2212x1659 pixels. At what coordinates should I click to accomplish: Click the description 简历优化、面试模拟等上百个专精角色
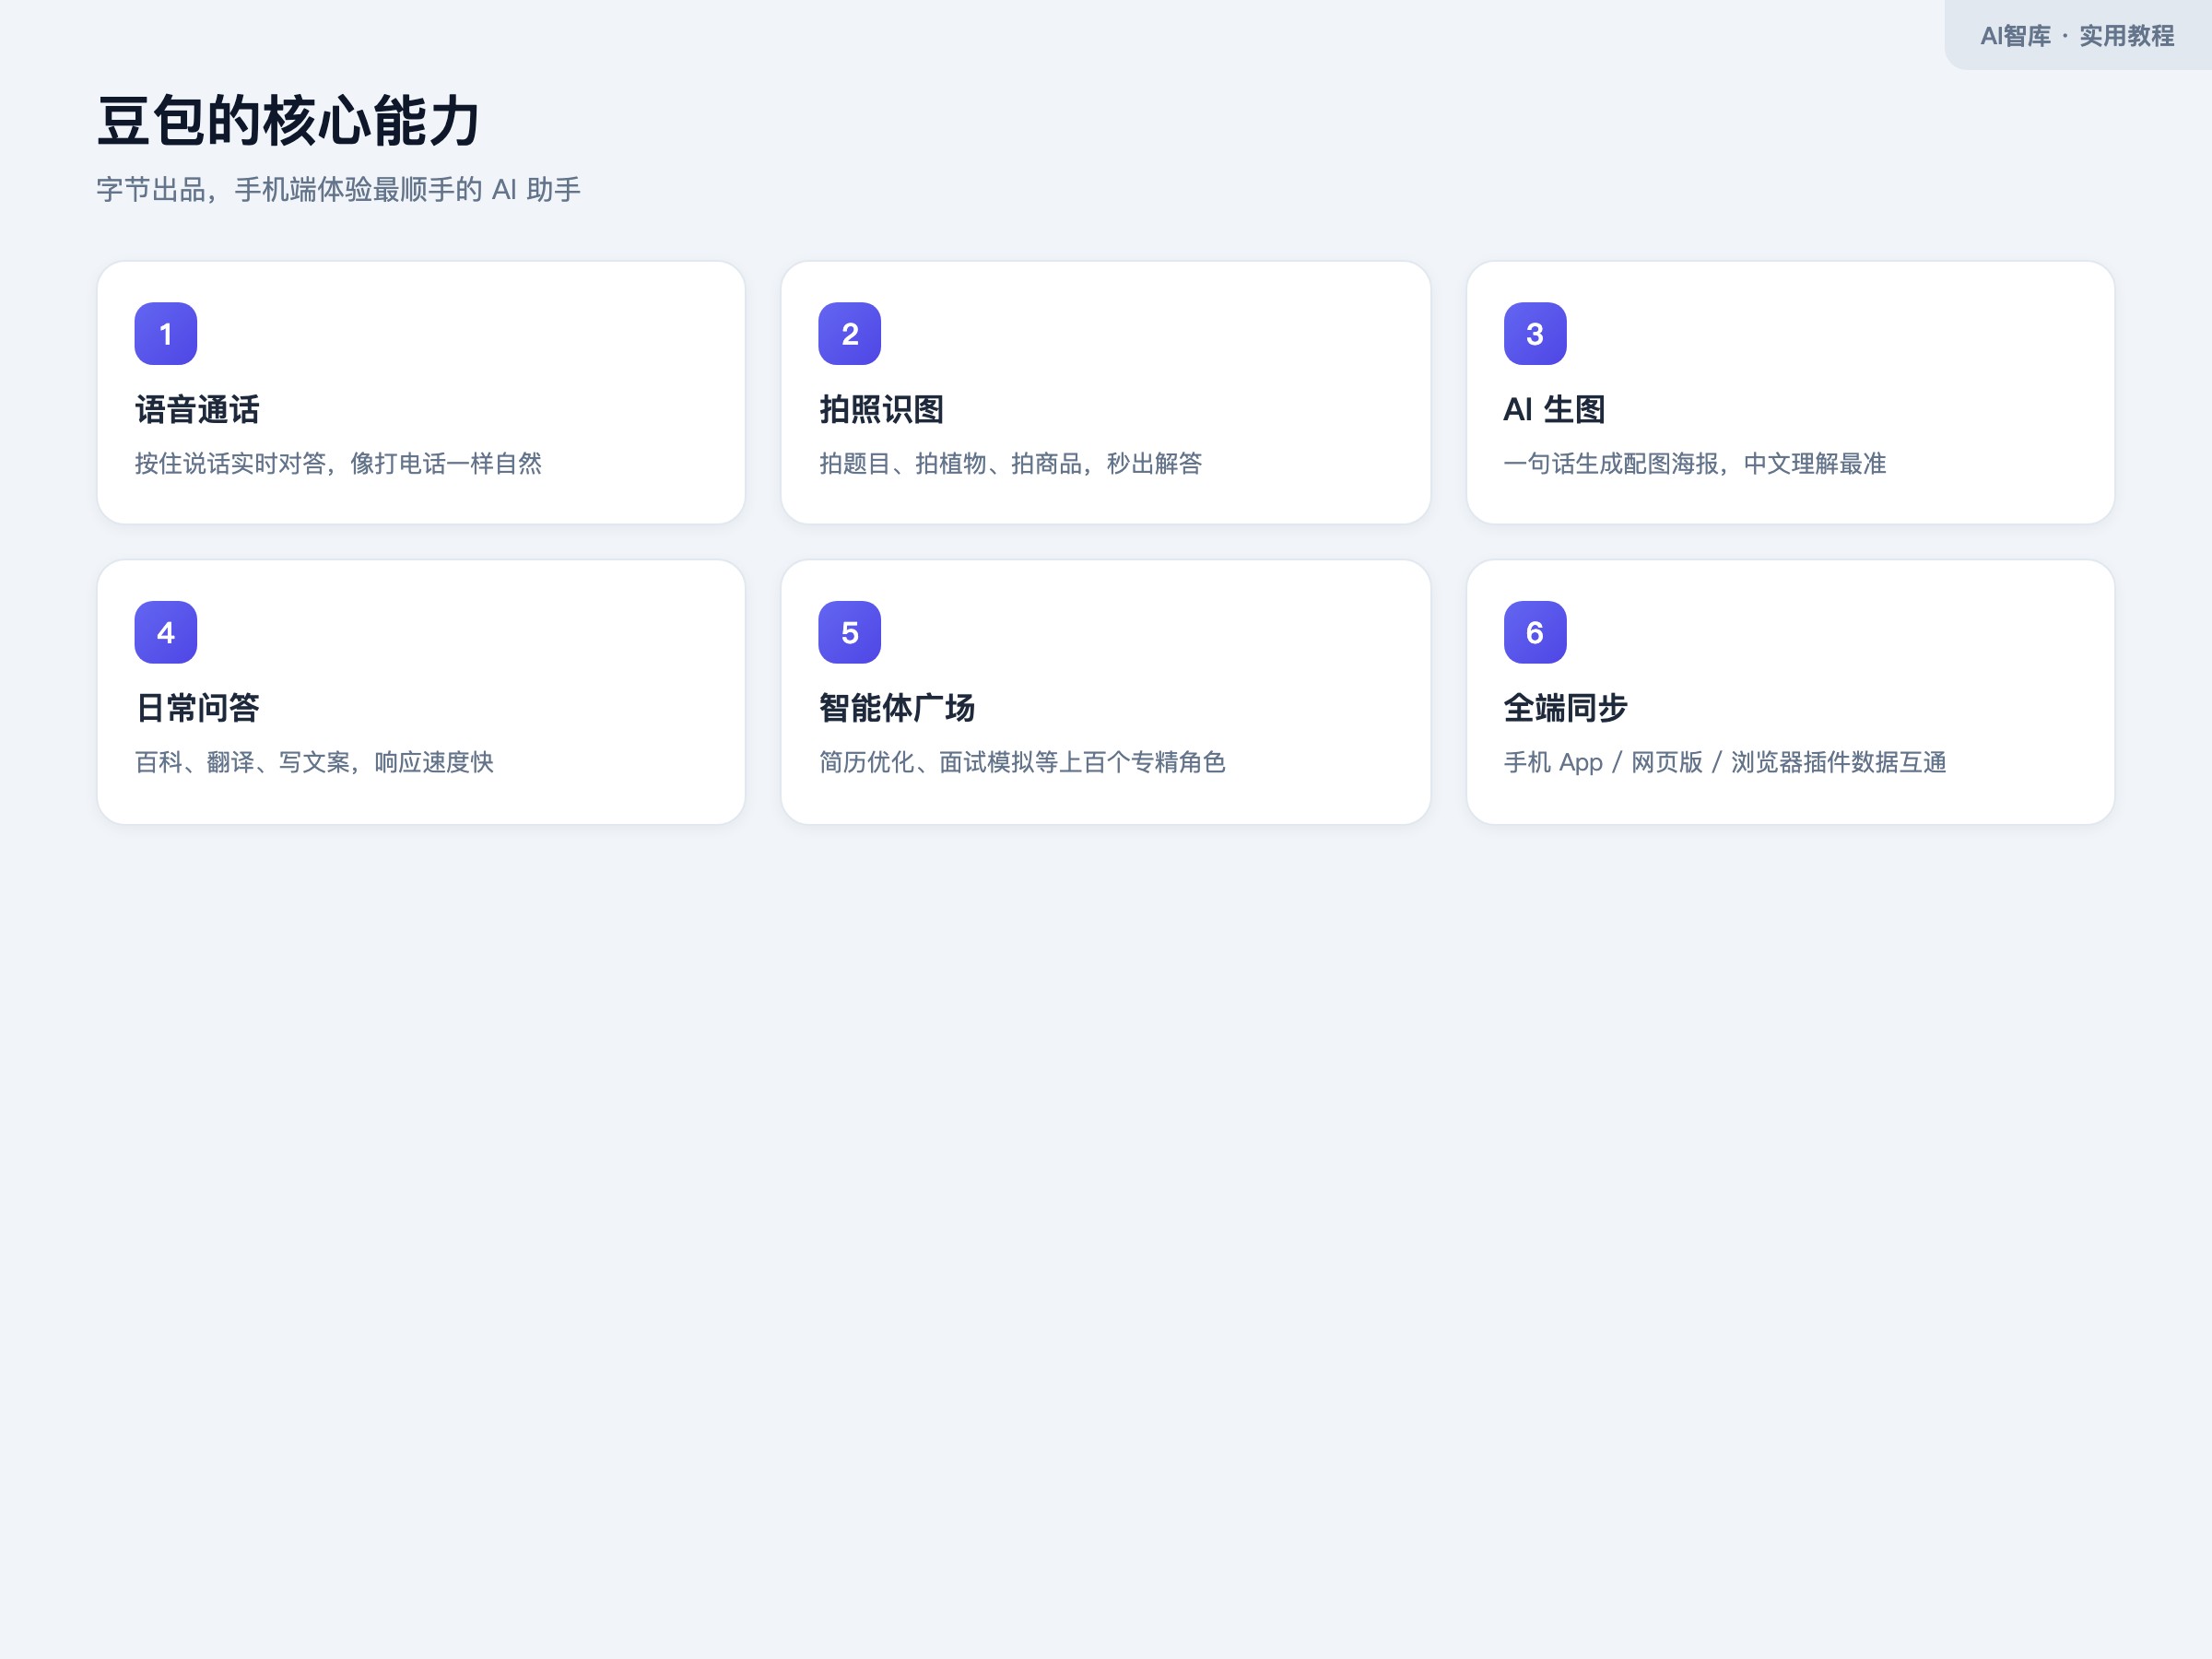pyautogui.click(x=1022, y=762)
